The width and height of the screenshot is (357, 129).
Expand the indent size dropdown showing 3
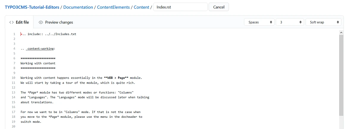tap(289, 22)
